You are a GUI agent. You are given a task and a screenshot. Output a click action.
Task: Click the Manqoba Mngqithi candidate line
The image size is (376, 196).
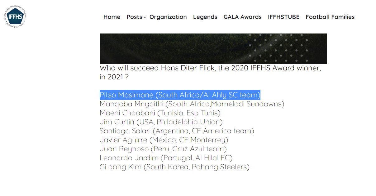click(192, 104)
